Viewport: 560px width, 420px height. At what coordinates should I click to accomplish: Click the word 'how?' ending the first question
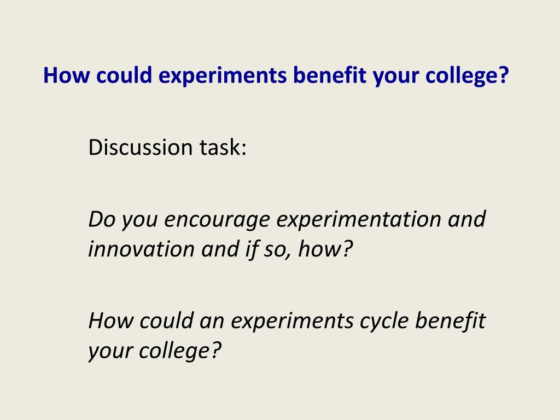(x=325, y=249)
